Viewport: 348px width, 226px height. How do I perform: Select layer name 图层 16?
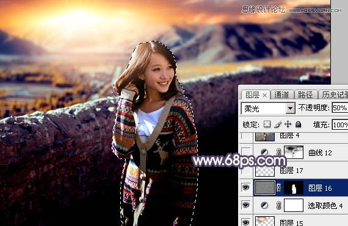click(320, 188)
